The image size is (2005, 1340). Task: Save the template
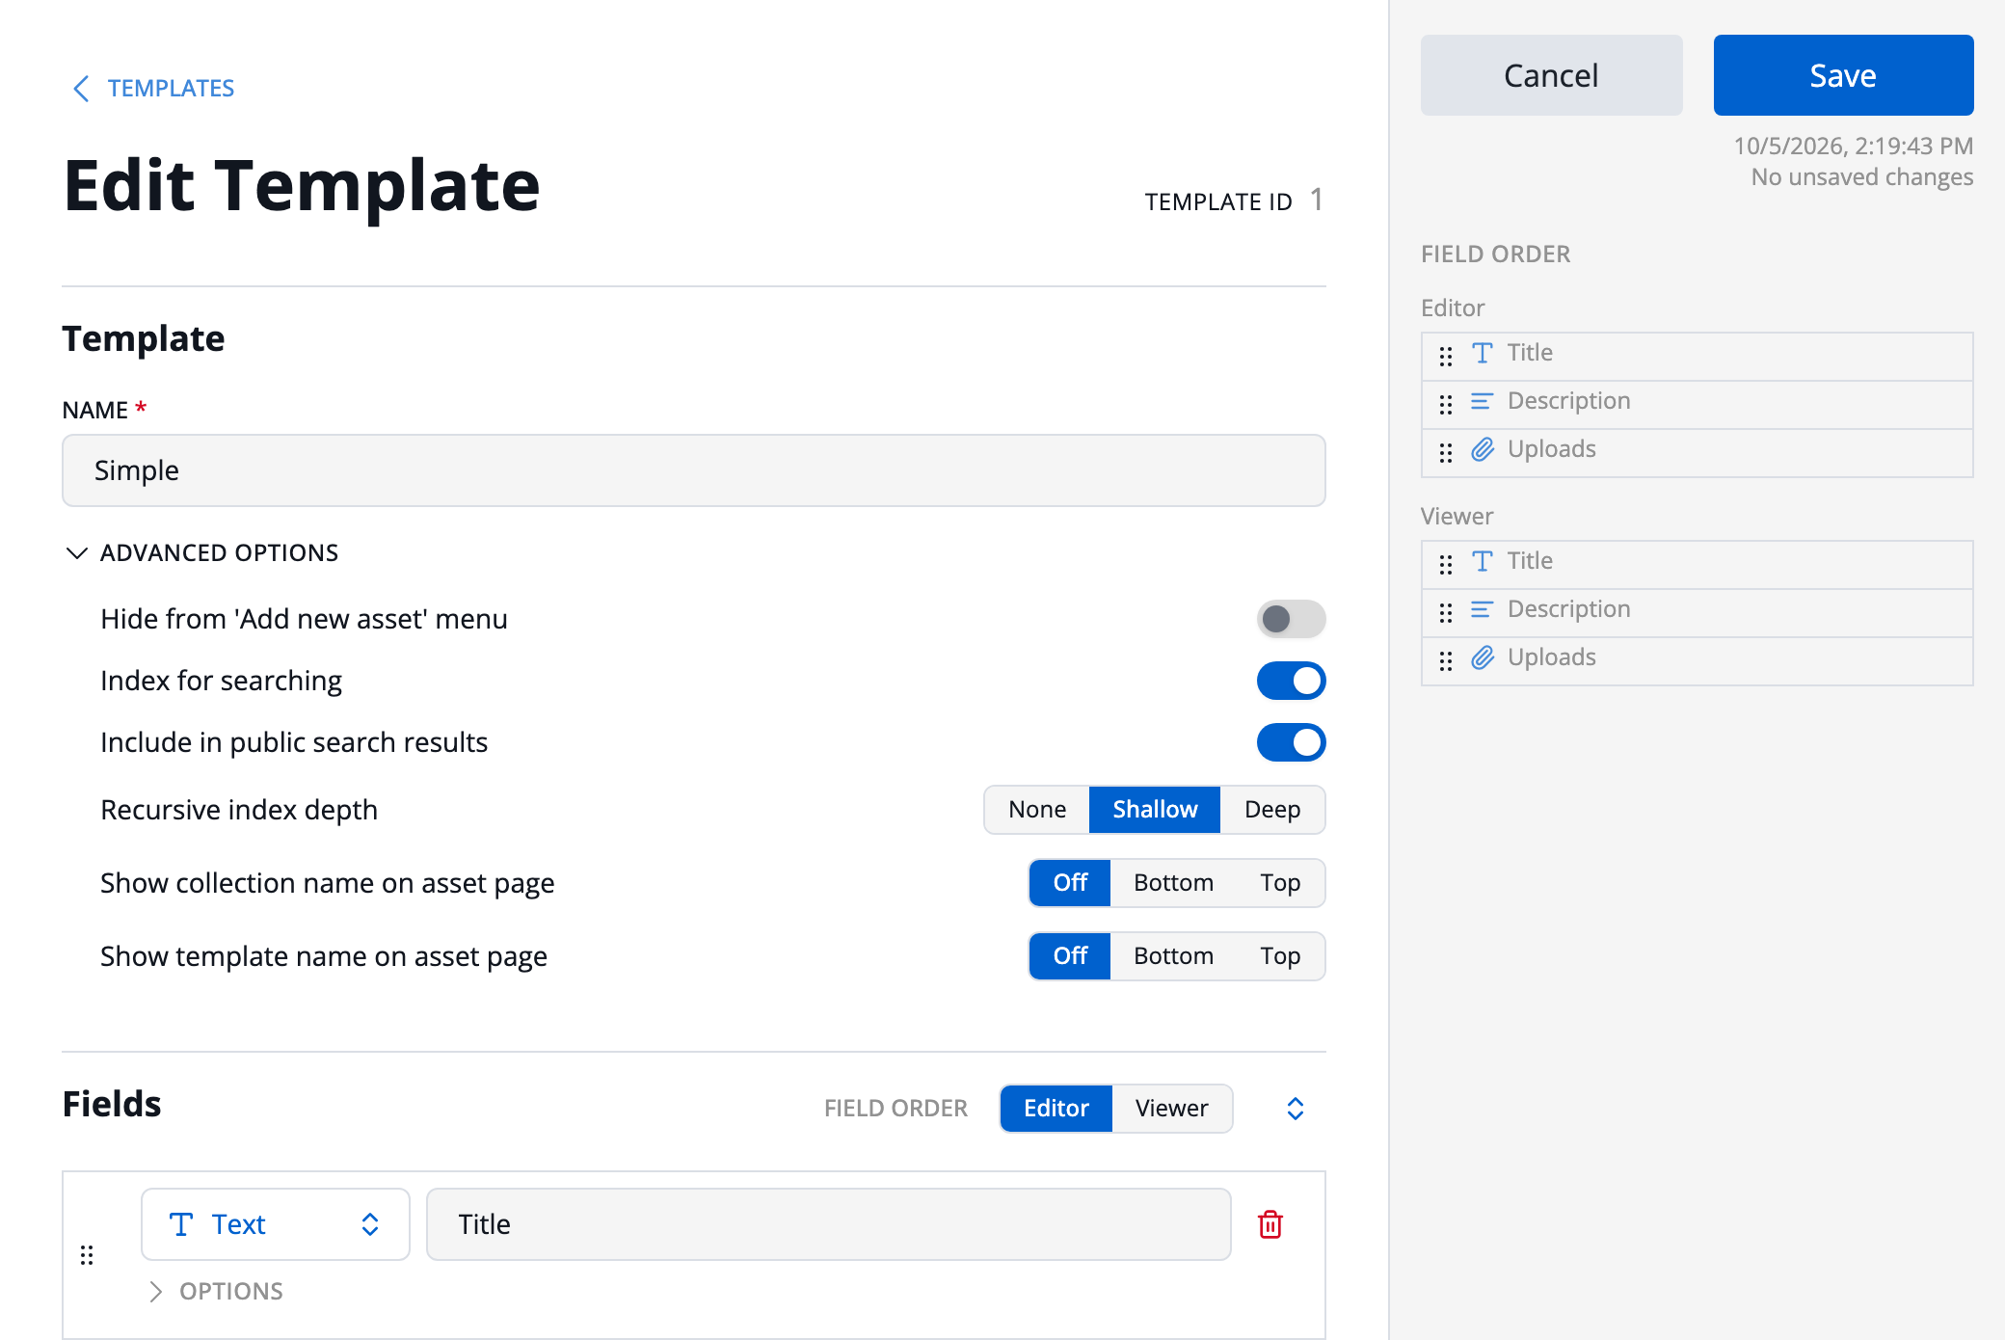coord(1843,75)
